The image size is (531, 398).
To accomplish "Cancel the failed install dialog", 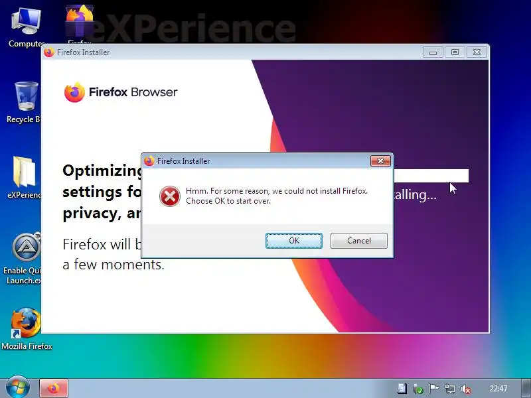I will tap(358, 241).
